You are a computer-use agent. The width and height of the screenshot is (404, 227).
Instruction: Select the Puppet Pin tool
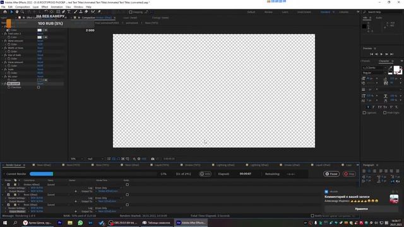click(x=99, y=12)
